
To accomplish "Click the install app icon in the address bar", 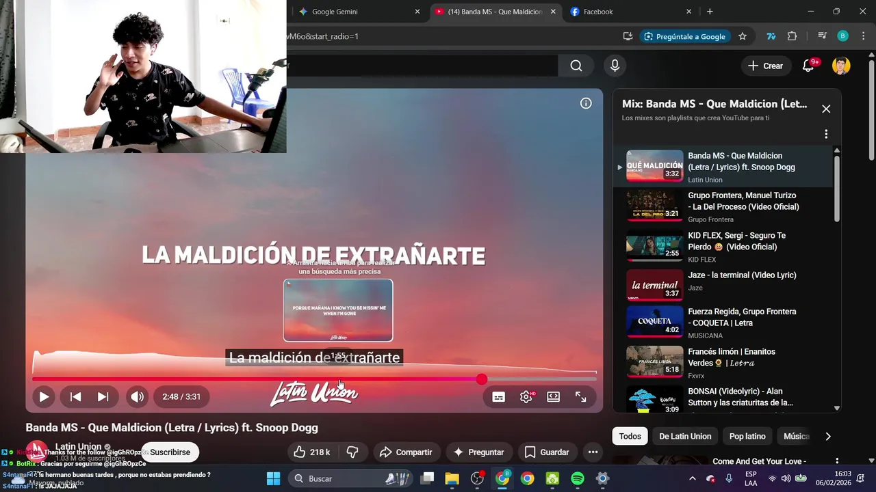I will click(628, 36).
